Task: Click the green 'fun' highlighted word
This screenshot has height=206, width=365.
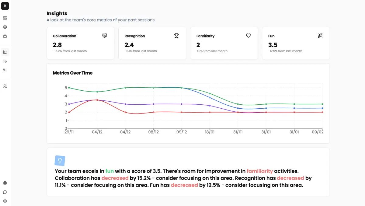Action: [109, 171]
